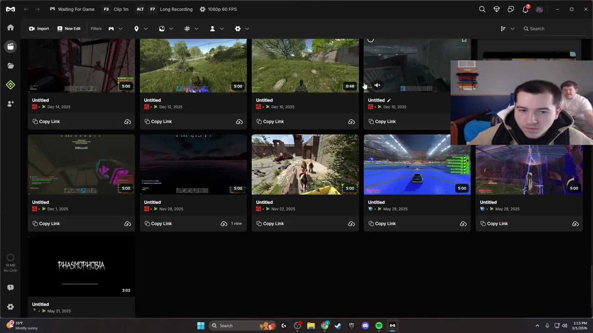Click the Medal logo in title bar
593x333 pixels.
[x=10, y=9]
